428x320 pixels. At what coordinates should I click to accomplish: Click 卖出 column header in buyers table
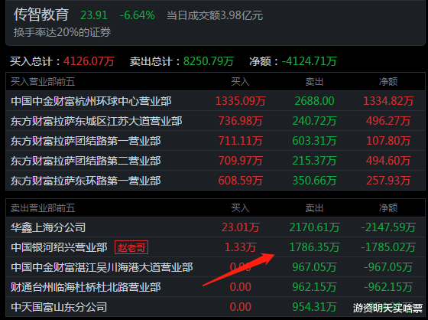pyautogui.click(x=314, y=82)
